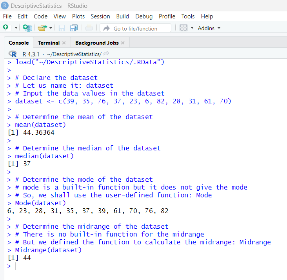Select the Background Jobs tab
This screenshot has width=287, height=280.
(97, 43)
